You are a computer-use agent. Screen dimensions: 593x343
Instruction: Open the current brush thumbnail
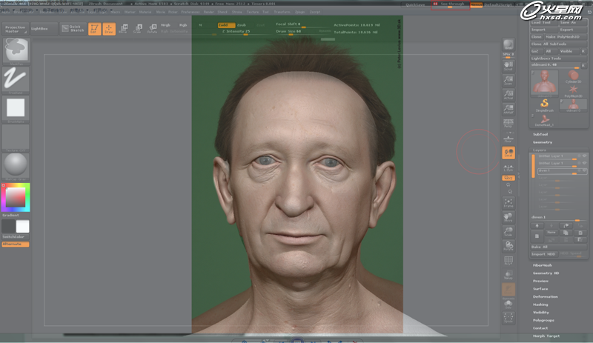point(16,50)
